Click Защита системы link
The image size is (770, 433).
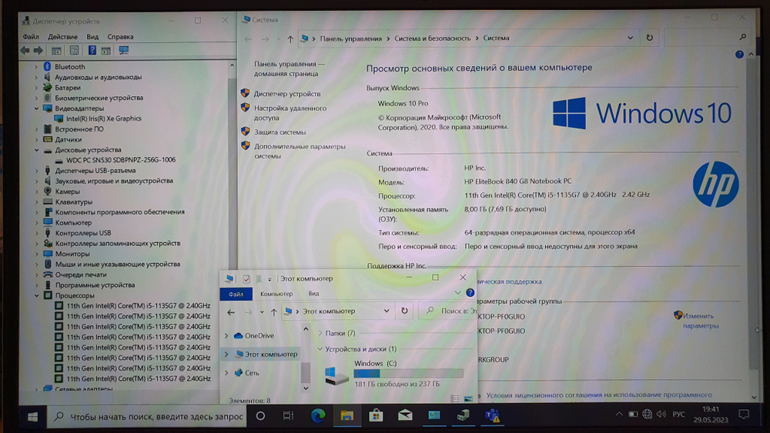(x=280, y=132)
